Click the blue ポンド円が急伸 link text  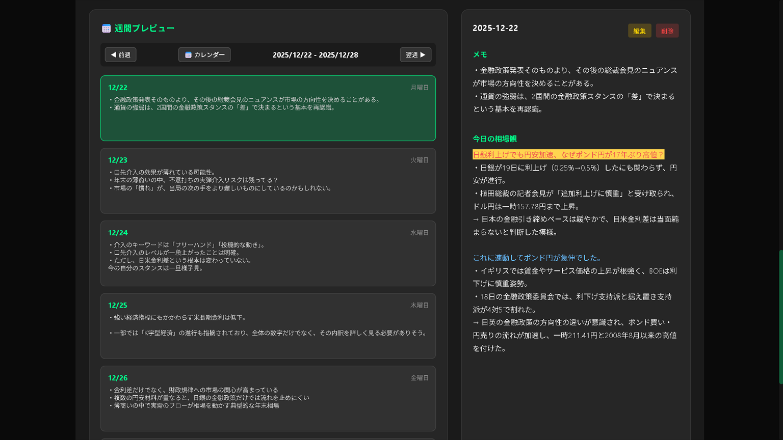coord(536,258)
